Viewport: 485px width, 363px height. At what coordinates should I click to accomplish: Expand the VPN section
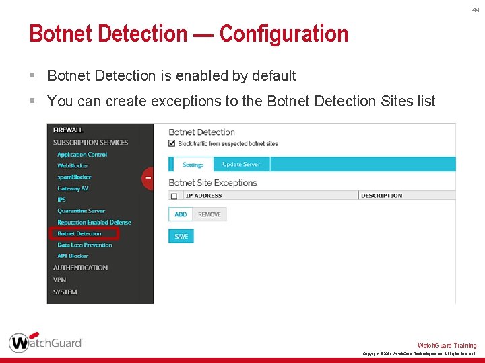59,280
